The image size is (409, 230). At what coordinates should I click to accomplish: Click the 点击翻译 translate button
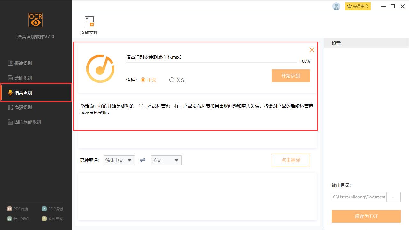(x=290, y=160)
